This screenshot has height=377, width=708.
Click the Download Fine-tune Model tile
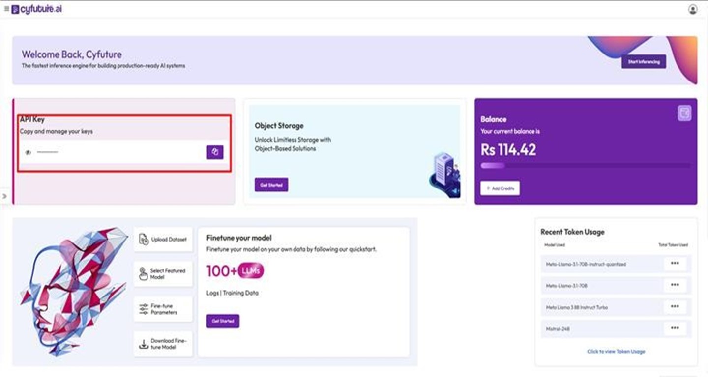(x=163, y=344)
